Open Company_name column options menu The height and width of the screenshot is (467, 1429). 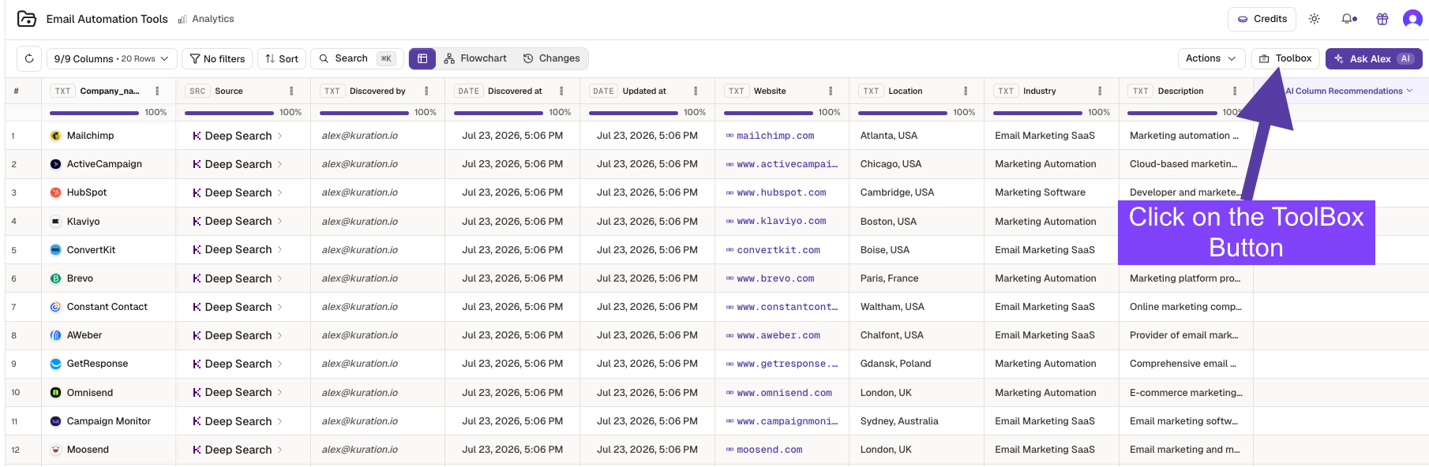tap(157, 91)
